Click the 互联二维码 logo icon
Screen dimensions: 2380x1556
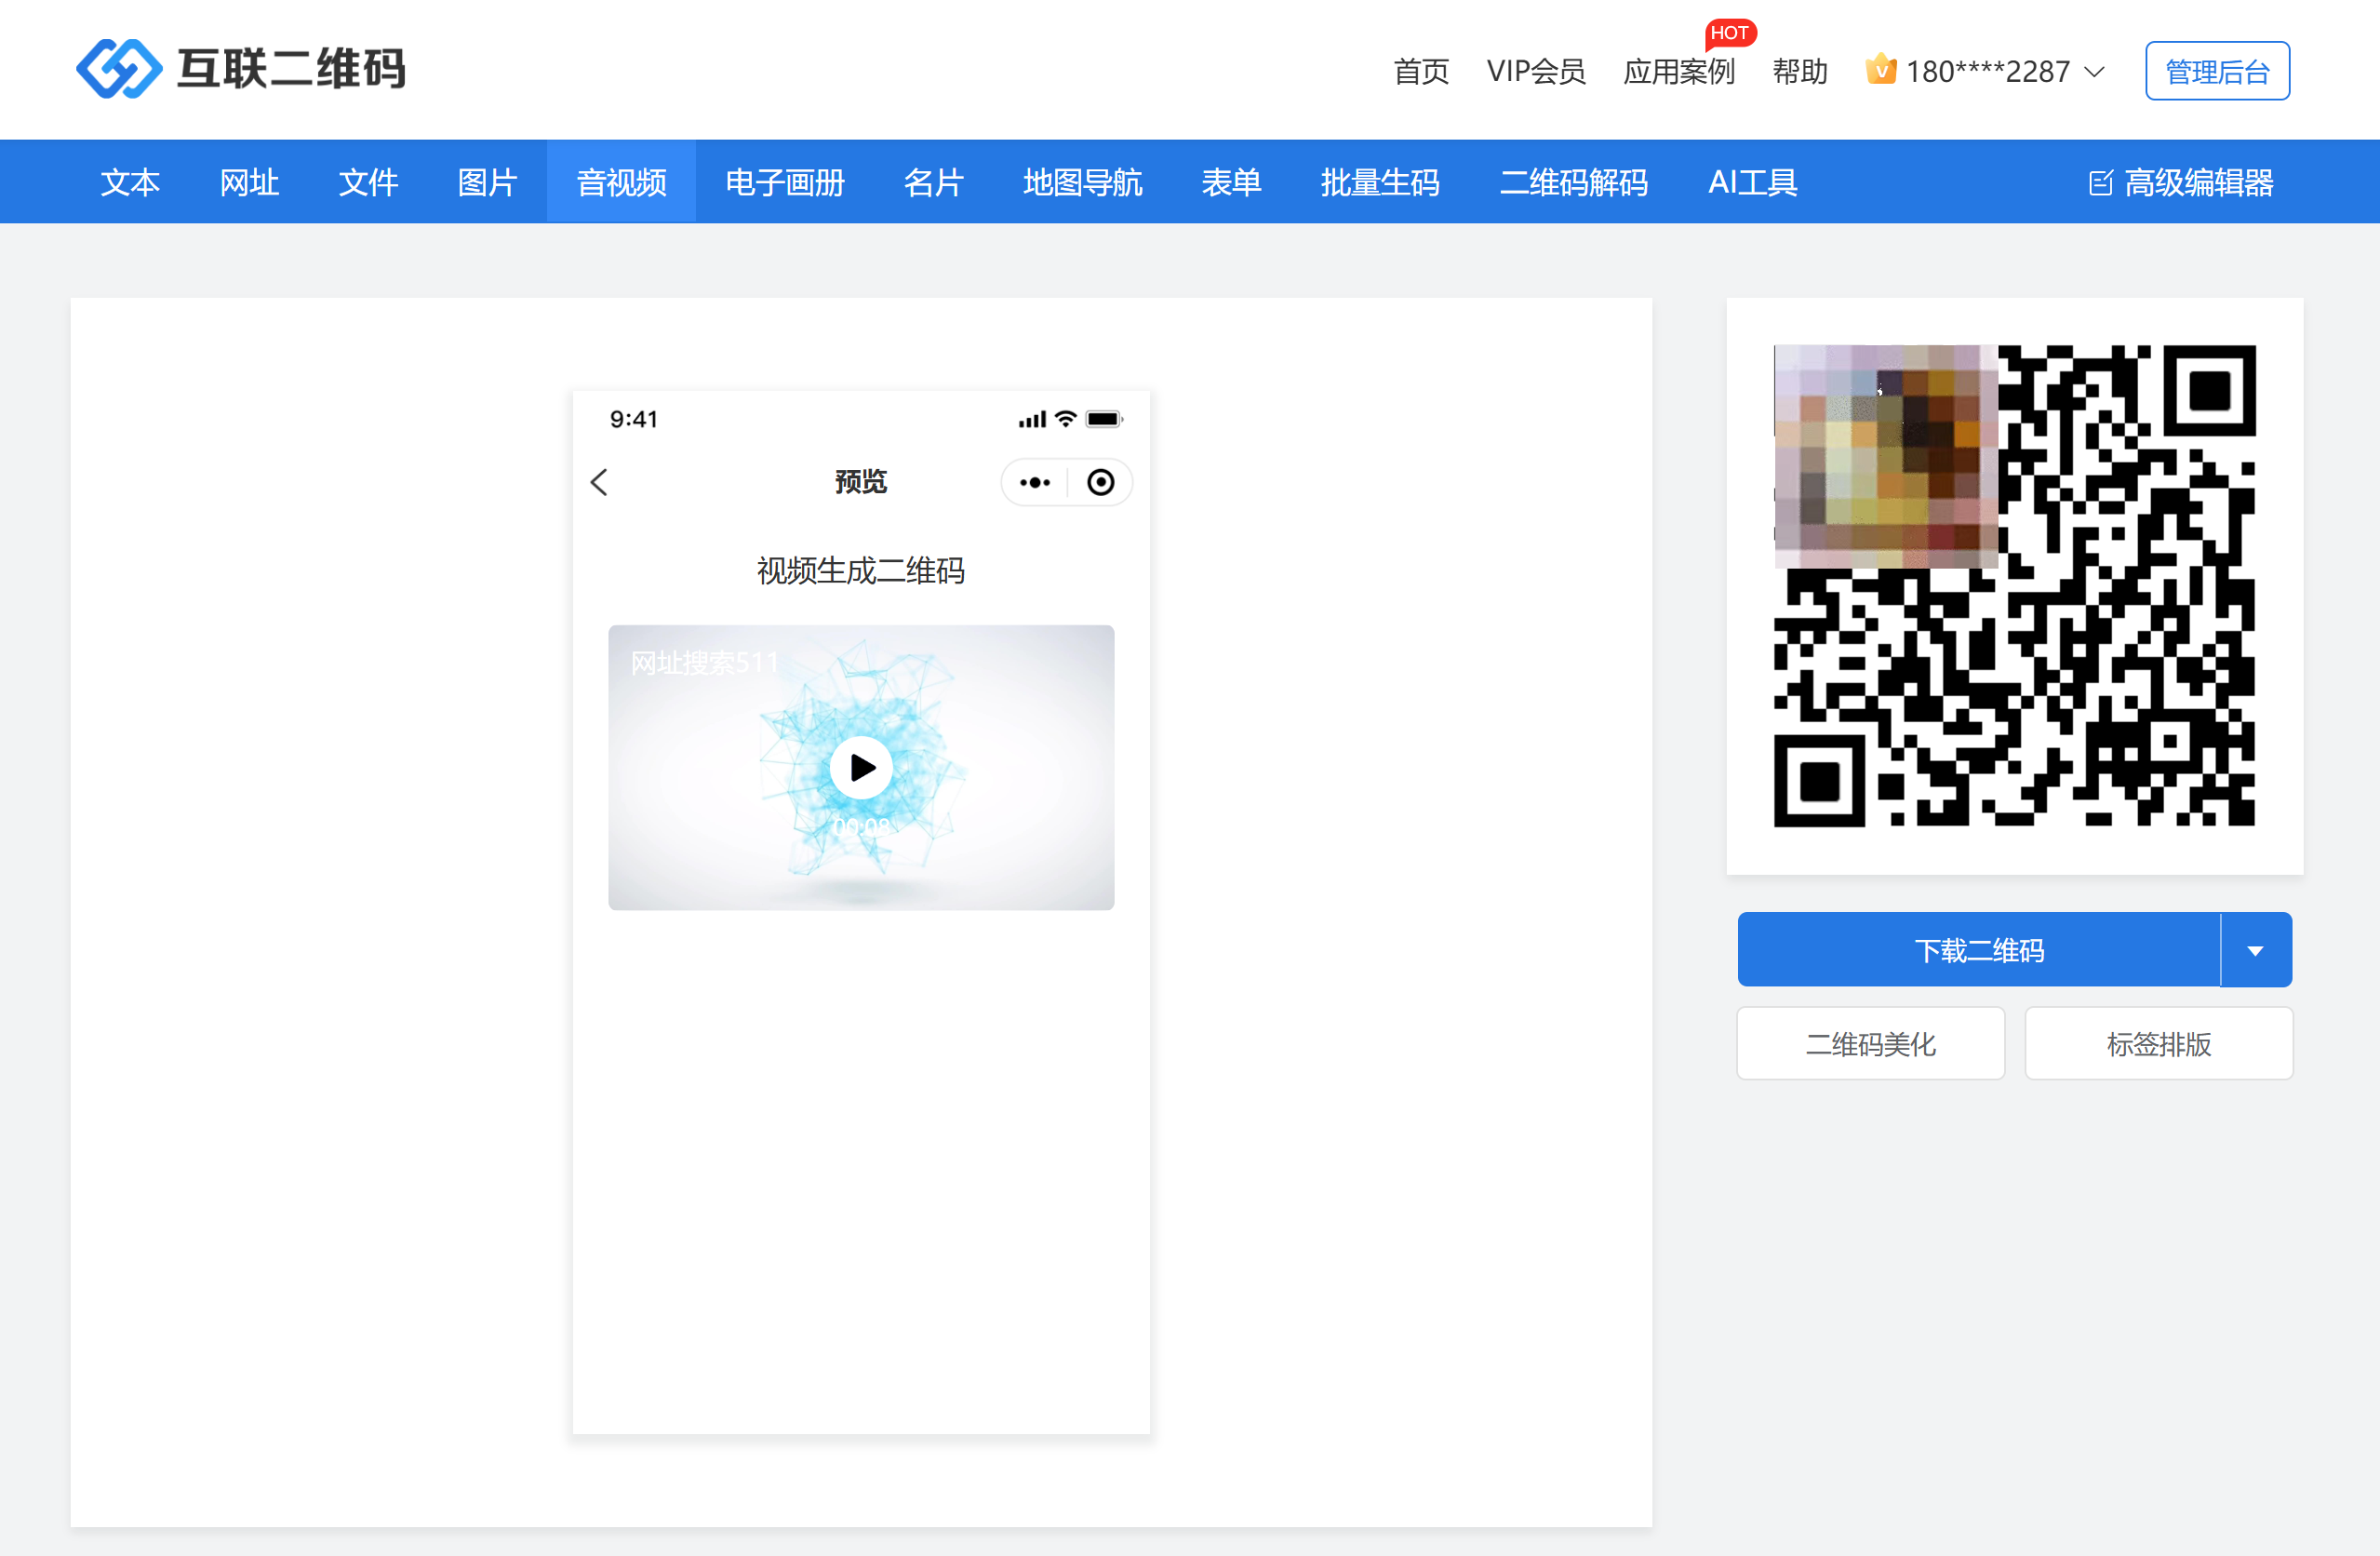[x=119, y=69]
